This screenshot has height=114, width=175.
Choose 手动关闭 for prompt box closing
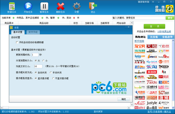[x=51, y=72]
